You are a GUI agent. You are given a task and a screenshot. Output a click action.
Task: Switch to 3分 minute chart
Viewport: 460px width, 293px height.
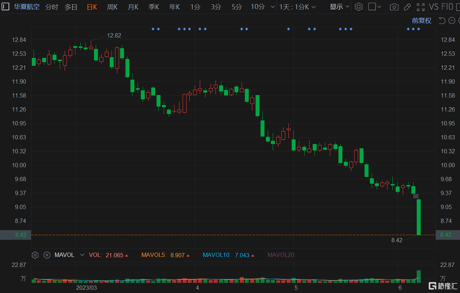(216, 7)
